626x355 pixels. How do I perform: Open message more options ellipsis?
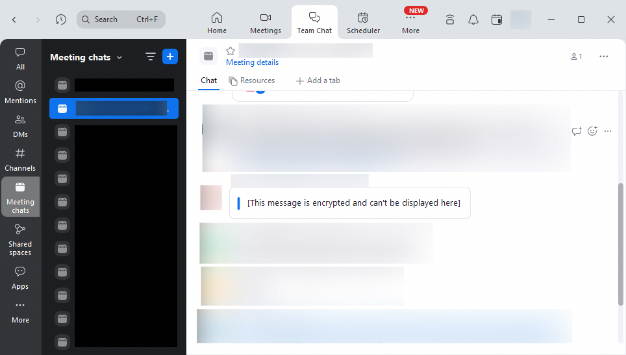608,131
